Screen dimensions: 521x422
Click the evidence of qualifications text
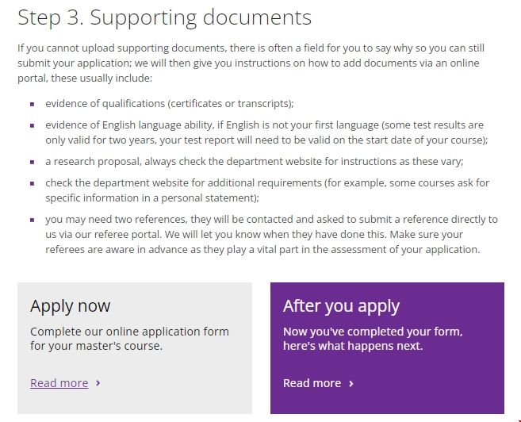coord(169,104)
